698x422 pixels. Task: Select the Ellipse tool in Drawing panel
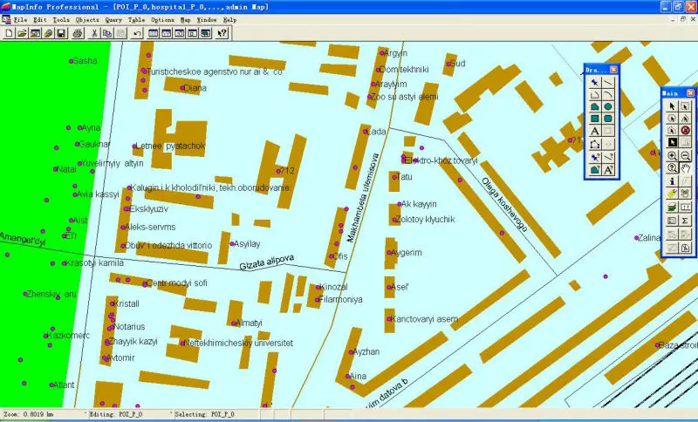[607, 106]
